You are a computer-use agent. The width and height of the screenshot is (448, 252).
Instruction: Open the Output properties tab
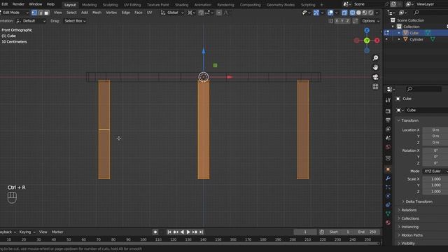[388, 120]
